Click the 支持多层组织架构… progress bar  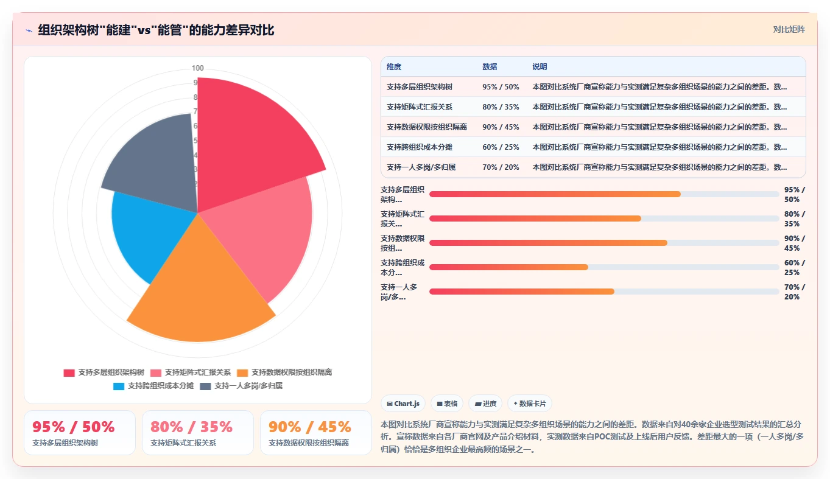[604, 194]
